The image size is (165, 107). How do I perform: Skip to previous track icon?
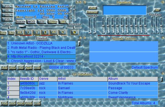(x=20, y=32)
